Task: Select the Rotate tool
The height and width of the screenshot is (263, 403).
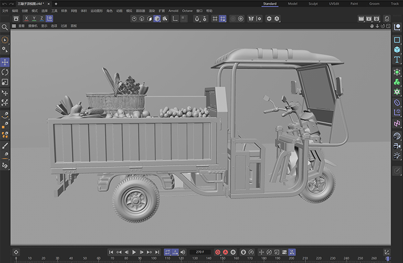Action: pyautogui.click(x=5, y=72)
